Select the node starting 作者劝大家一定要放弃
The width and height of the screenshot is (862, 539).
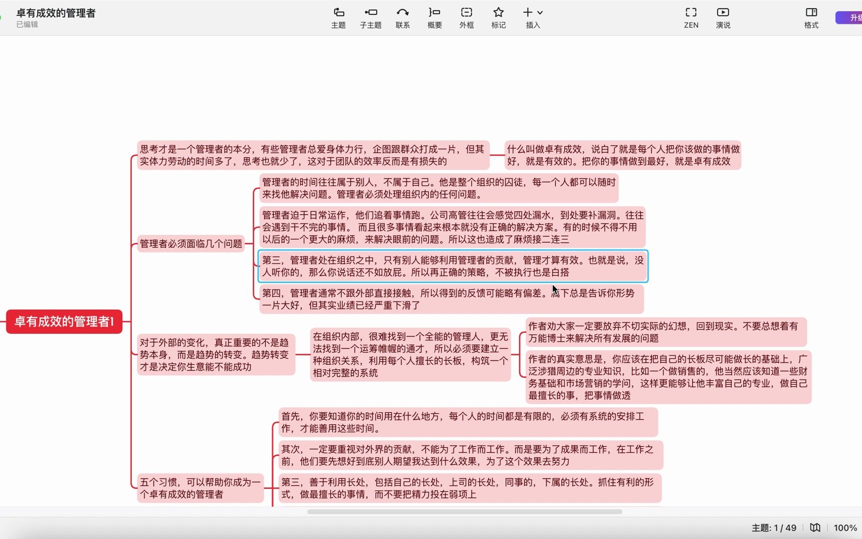point(666,332)
